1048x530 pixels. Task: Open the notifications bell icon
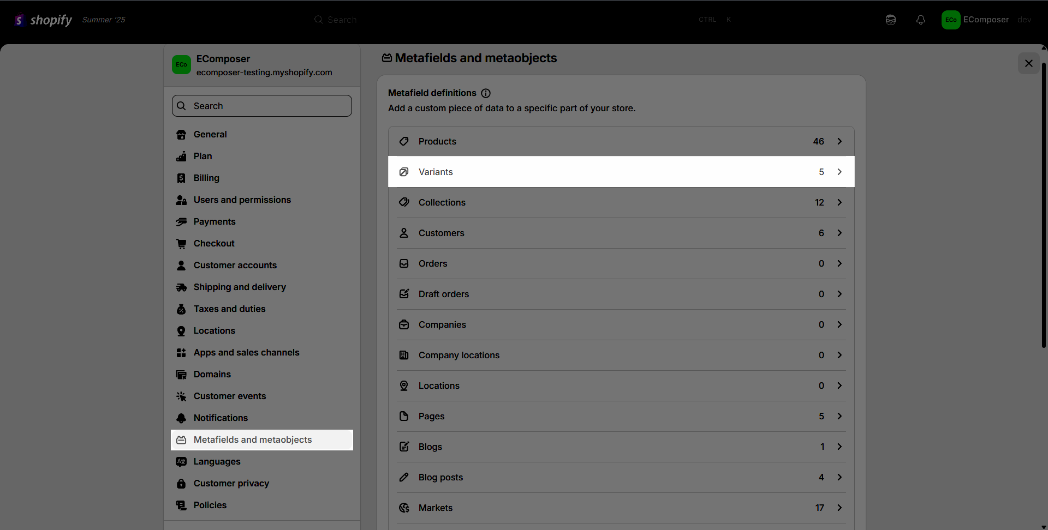pos(921,20)
